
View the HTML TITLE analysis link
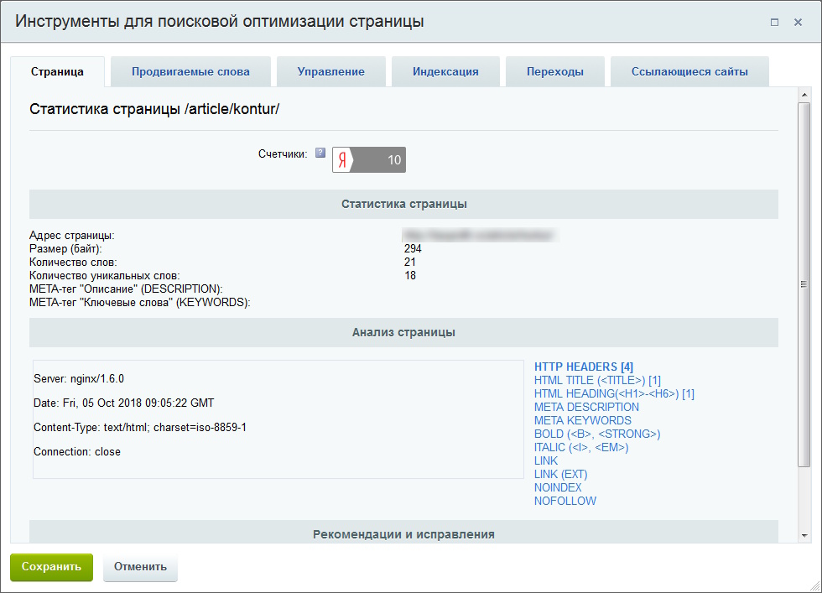point(597,380)
